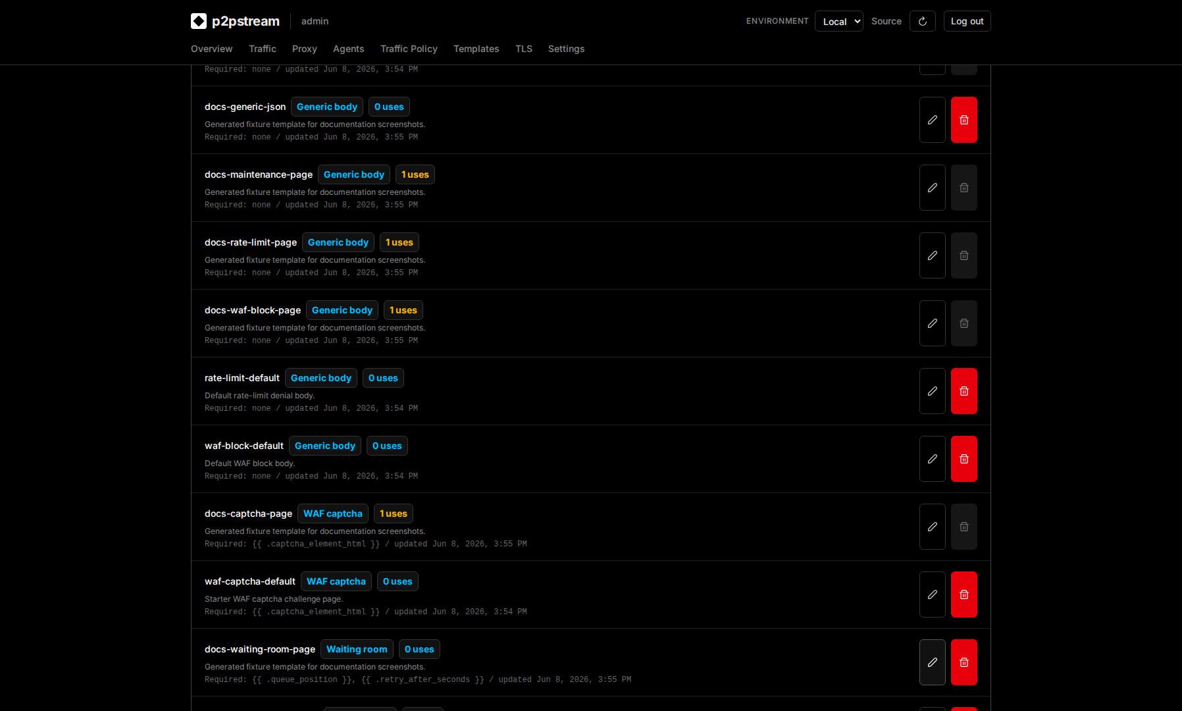1182x711 pixels.
Task: Edit the docs-rate-limit-page template
Action: pyautogui.click(x=933, y=255)
